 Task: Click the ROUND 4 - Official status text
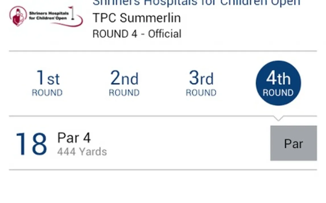(137, 34)
